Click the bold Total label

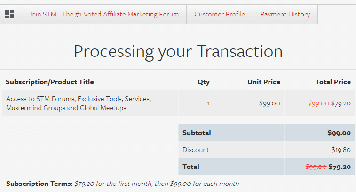coord(191,167)
